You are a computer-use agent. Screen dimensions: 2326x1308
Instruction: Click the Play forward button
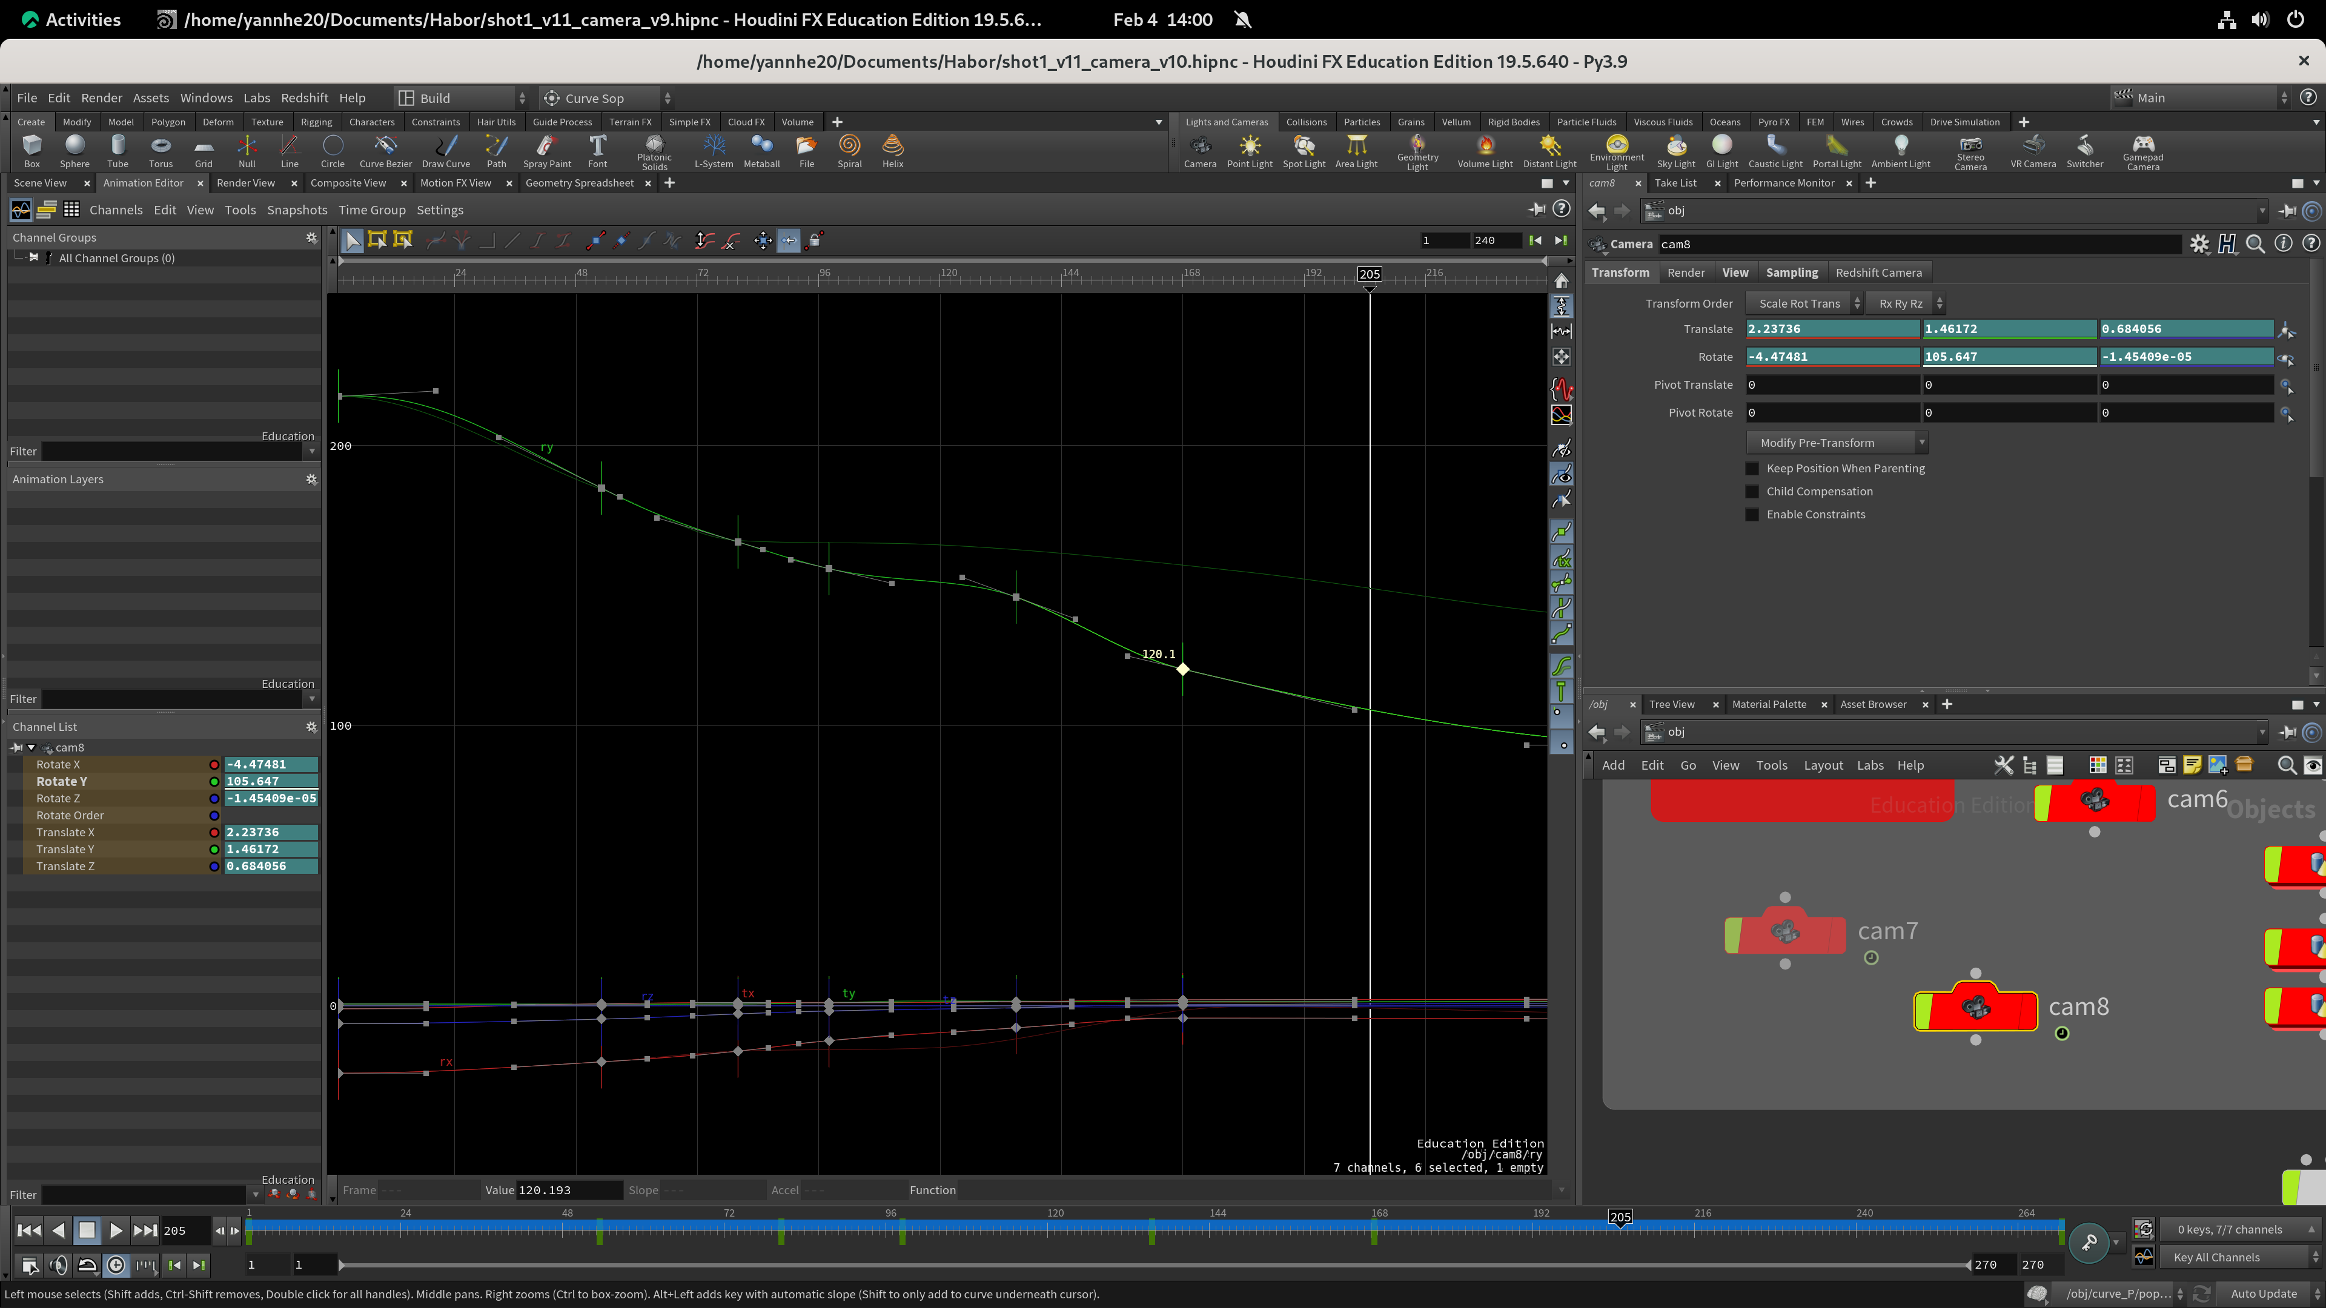(116, 1229)
